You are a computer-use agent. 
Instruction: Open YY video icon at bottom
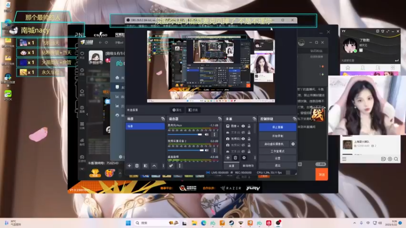point(384,159)
